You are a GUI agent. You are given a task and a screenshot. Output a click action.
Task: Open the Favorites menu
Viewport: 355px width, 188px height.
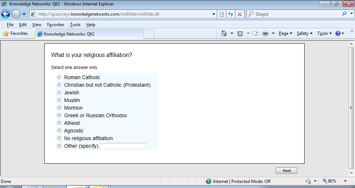[55, 24]
